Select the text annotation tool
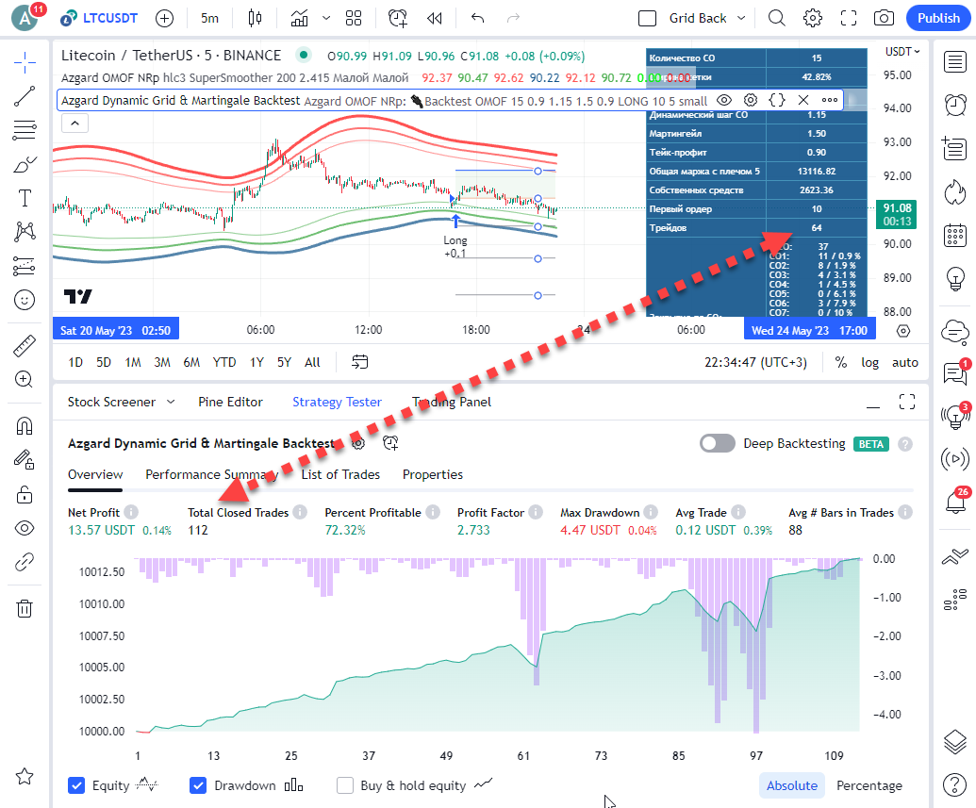This screenshot has height=808, width=976. coord(25,199)
